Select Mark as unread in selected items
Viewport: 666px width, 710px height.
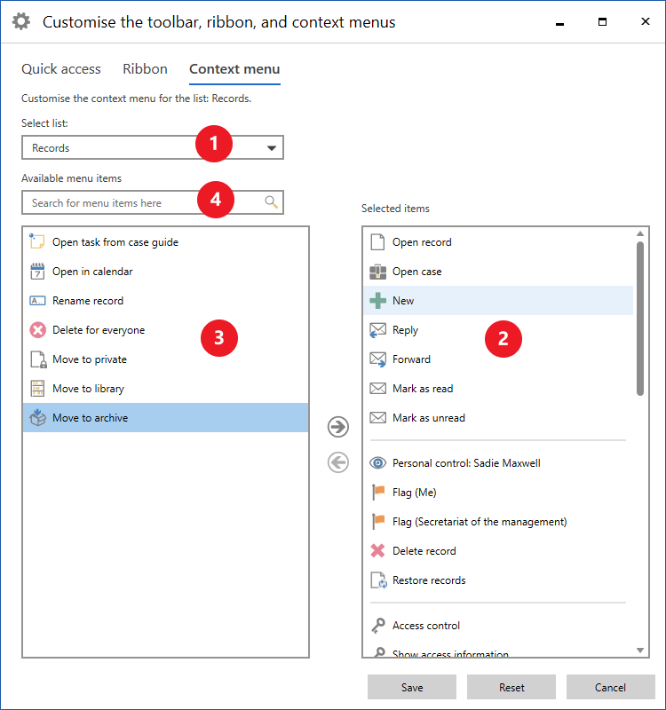pos(444,417)
